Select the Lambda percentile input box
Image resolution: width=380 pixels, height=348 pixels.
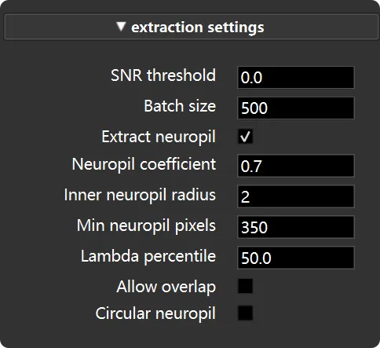pyautogui.click(x=296, y=258)
